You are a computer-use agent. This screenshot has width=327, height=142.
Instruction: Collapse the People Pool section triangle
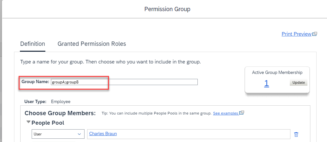pos(28,122)
